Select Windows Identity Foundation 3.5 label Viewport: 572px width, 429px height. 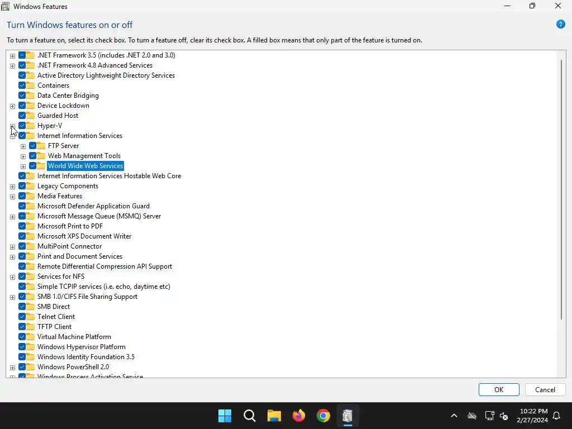[x=85, y=357]
